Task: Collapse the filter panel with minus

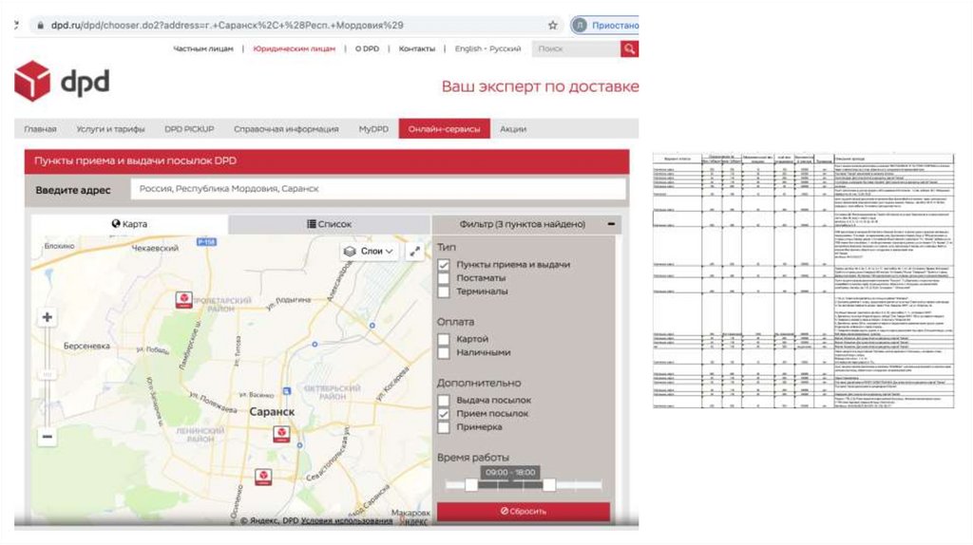Action: tap(612, 225)
